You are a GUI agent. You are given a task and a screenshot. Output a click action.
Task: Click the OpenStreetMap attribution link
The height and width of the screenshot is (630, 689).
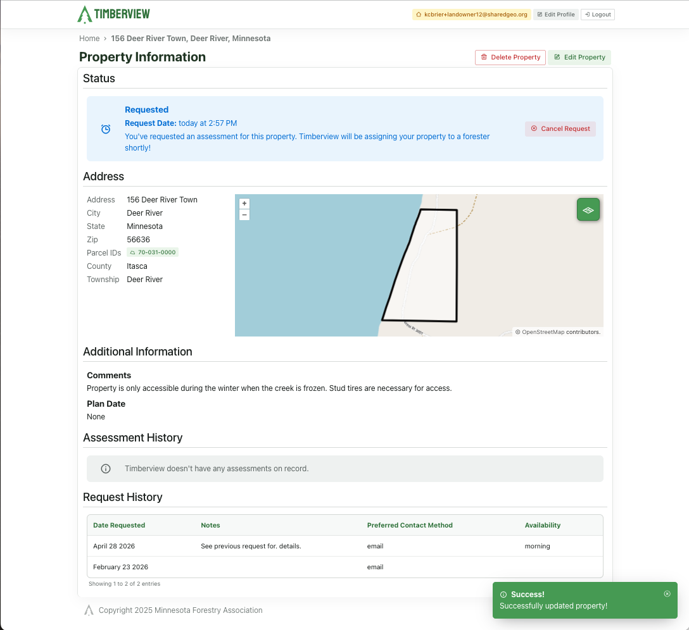click(543, 332)
